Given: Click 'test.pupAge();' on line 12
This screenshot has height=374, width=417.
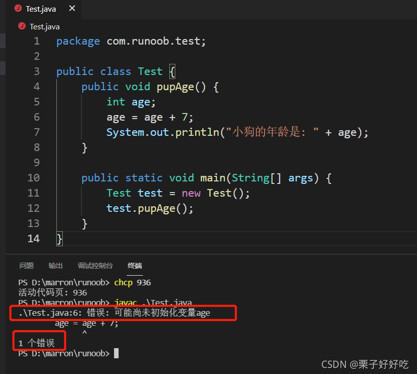Looking at the screenshot, I should click(150, 209).
